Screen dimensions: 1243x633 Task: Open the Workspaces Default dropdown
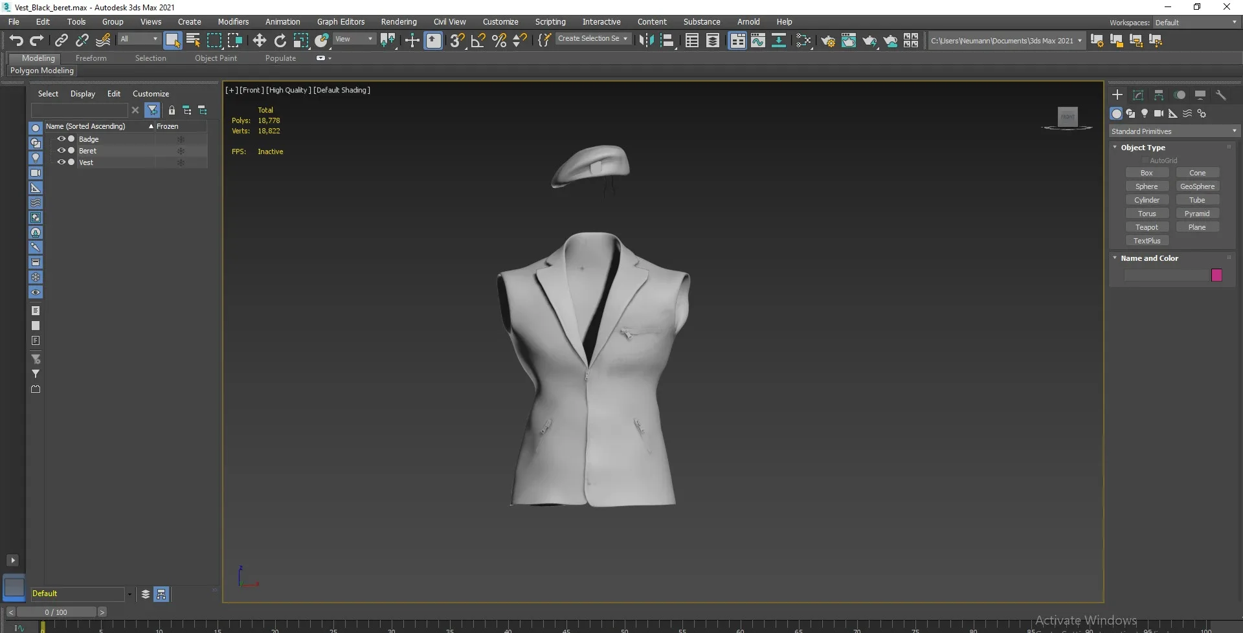pos(1196,23)
